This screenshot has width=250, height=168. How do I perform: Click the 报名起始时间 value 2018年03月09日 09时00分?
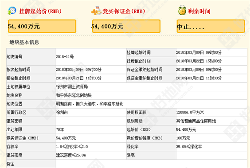[x=78, y=70]
